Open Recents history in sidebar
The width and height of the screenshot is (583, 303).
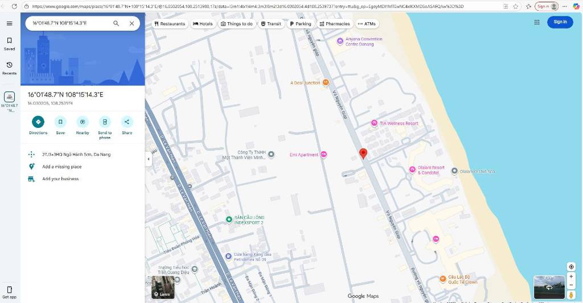click(x=9, y=65)
